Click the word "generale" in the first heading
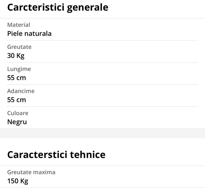This screenshot has height=188, width=205. click(87, 8)
